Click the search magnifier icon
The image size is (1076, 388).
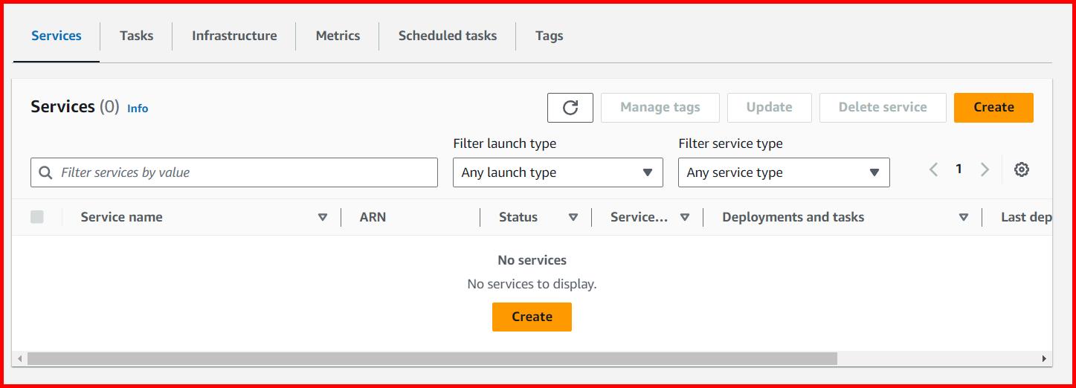tap(45, 172)
